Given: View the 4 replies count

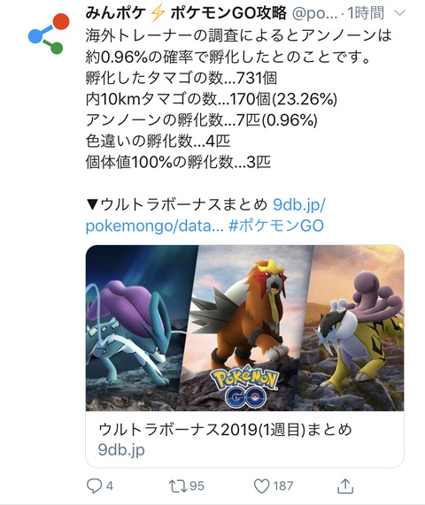Looking at the screenshot, I should click(110, 486).
